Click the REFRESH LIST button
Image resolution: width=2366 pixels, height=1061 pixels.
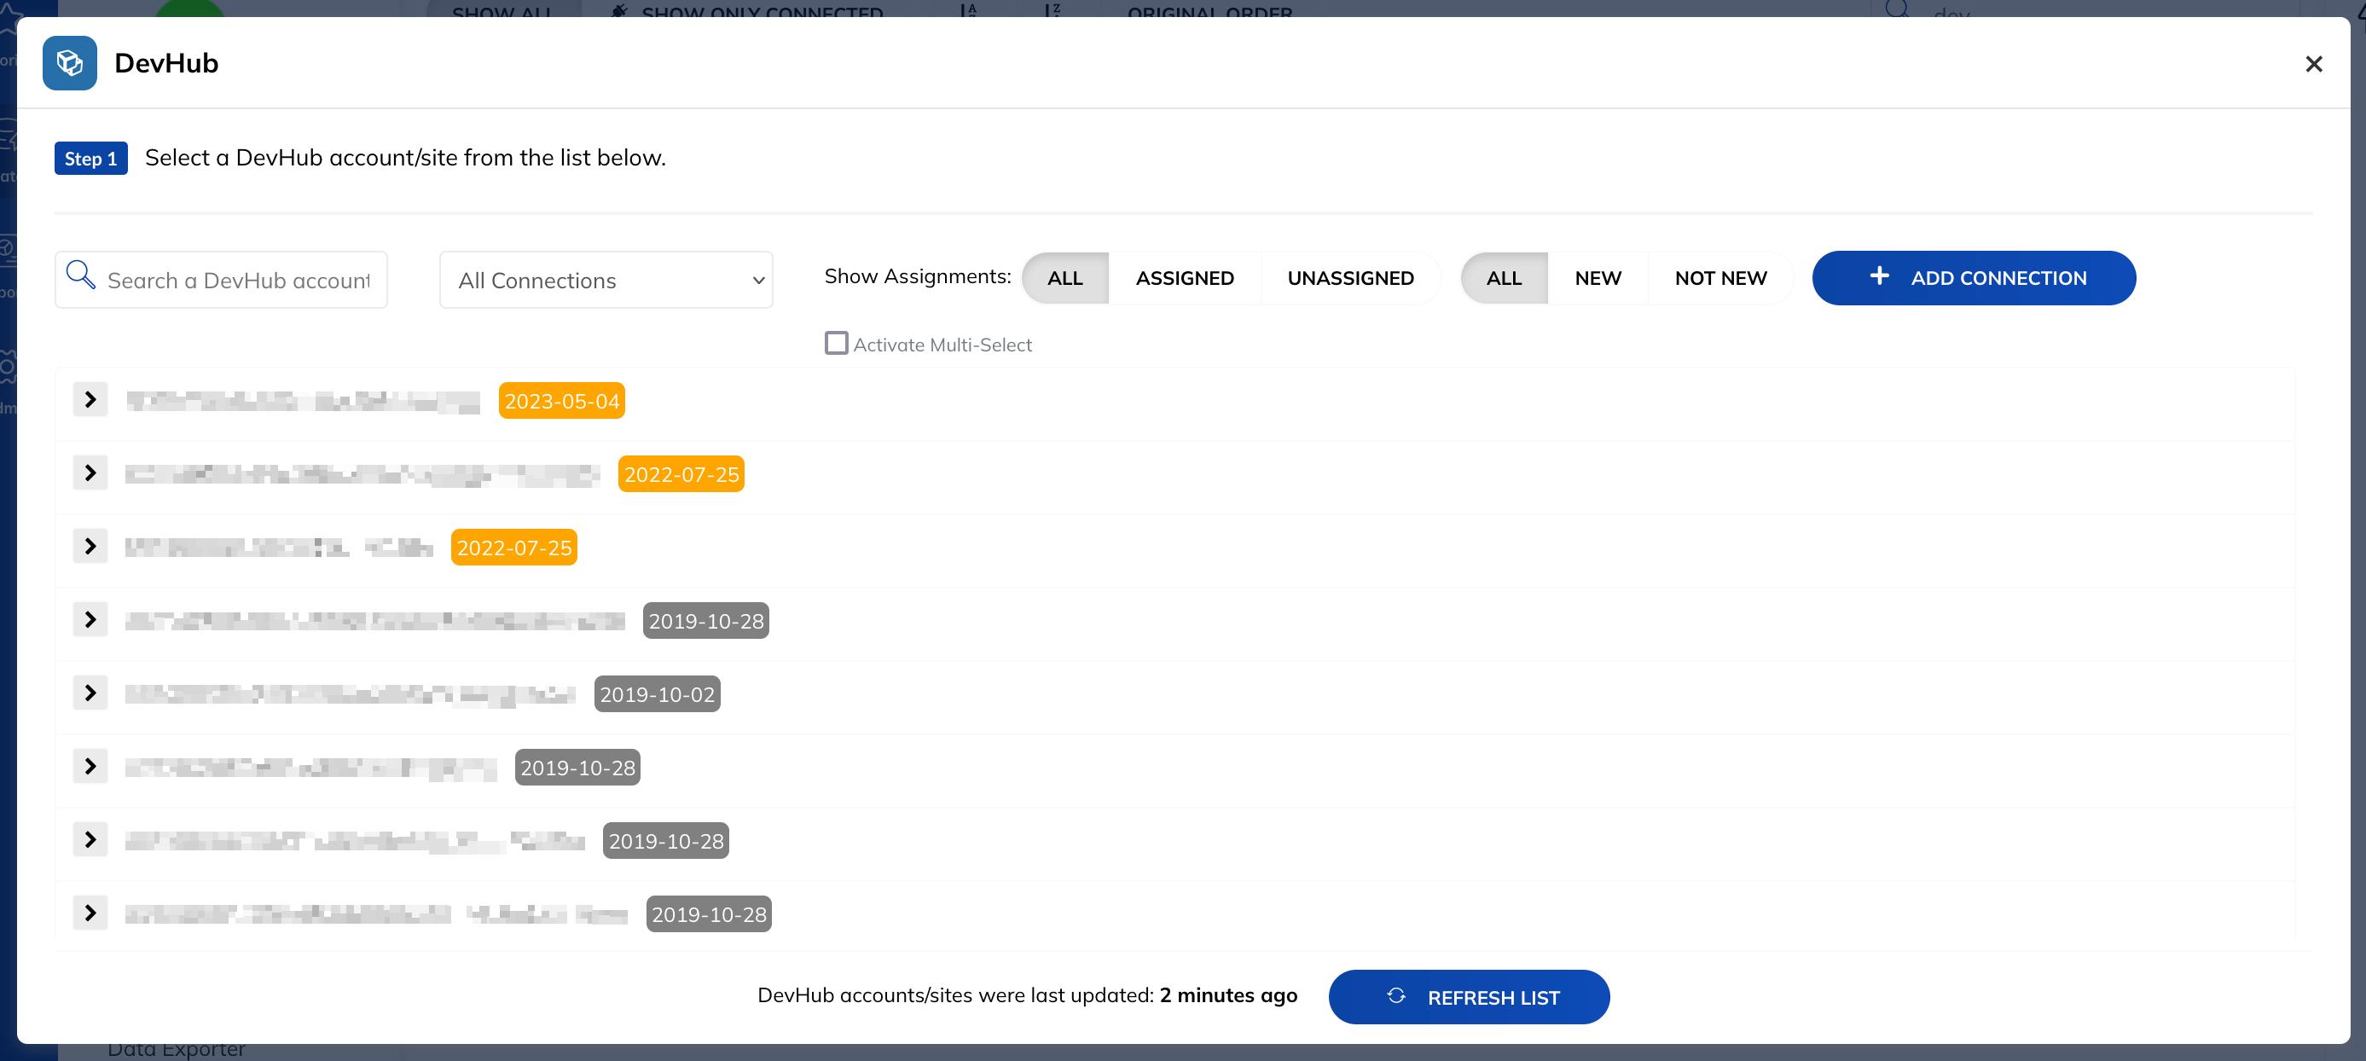(1468, 997)
